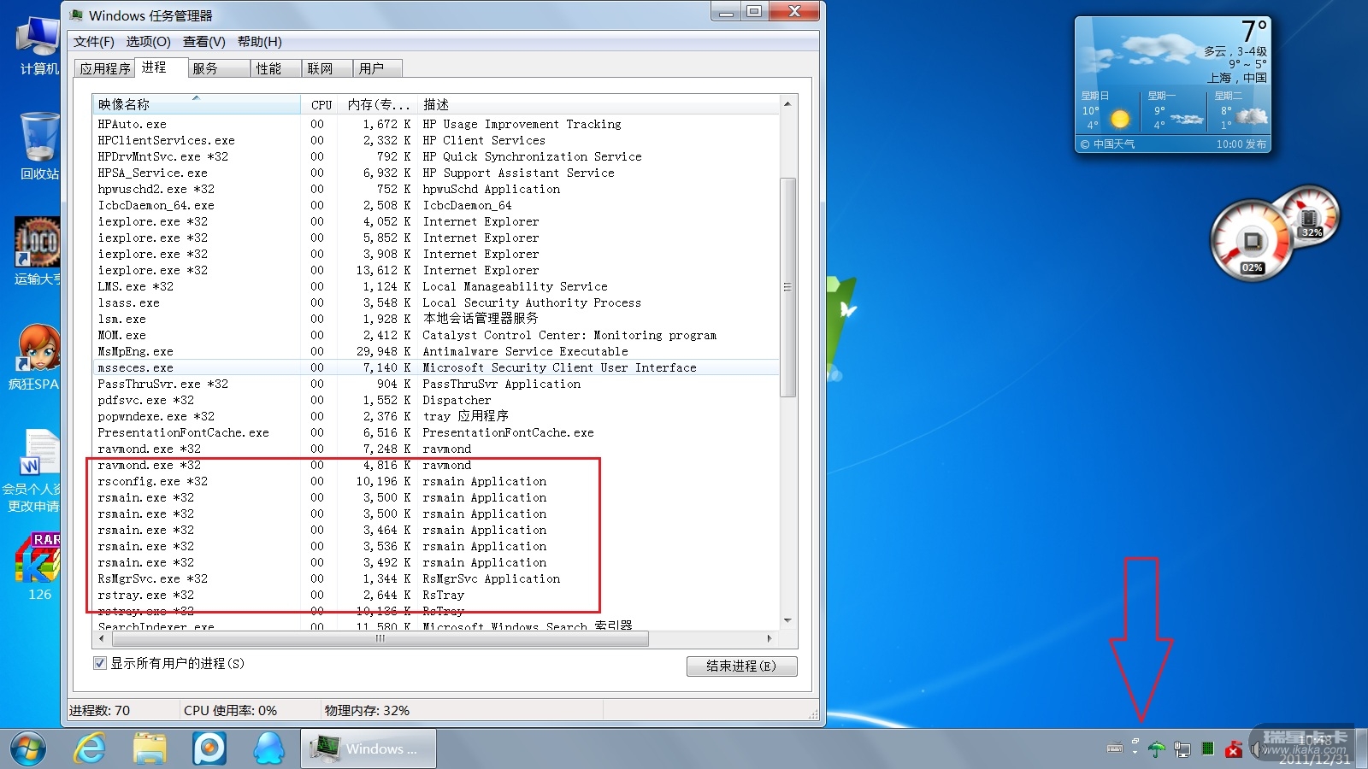Click the process list scroll-down arrow
This screenshot has height=769, width=1368.
click(787, 621)
